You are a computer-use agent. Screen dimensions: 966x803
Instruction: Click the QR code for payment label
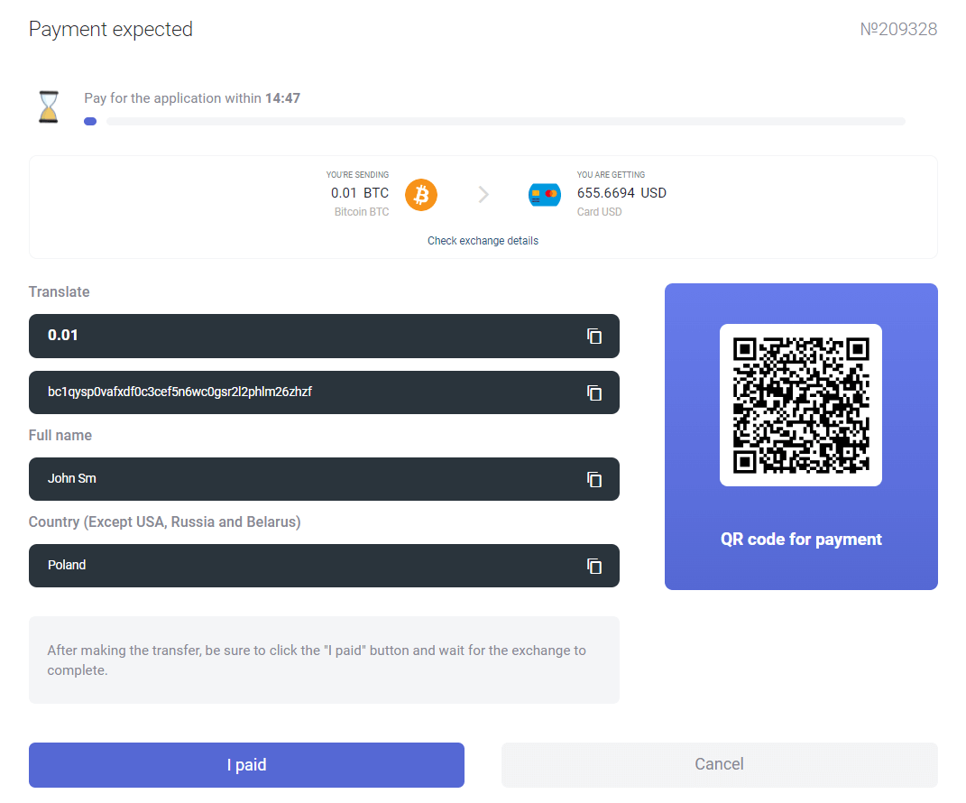click(801, 540)
